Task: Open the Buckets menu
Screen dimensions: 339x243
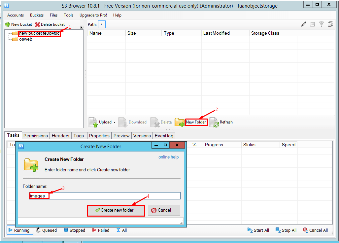Action: coord(37,15)
